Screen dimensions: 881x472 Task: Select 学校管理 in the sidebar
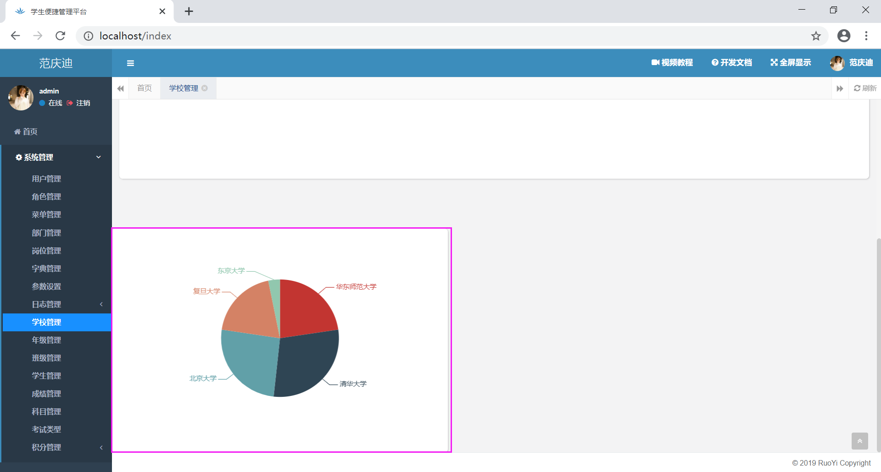click(57, 322)
